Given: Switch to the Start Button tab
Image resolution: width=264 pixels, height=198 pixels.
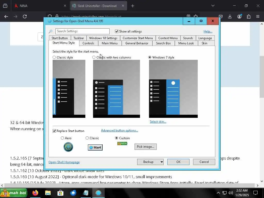Looking at the screenshot, I should [x=60, y=38].
